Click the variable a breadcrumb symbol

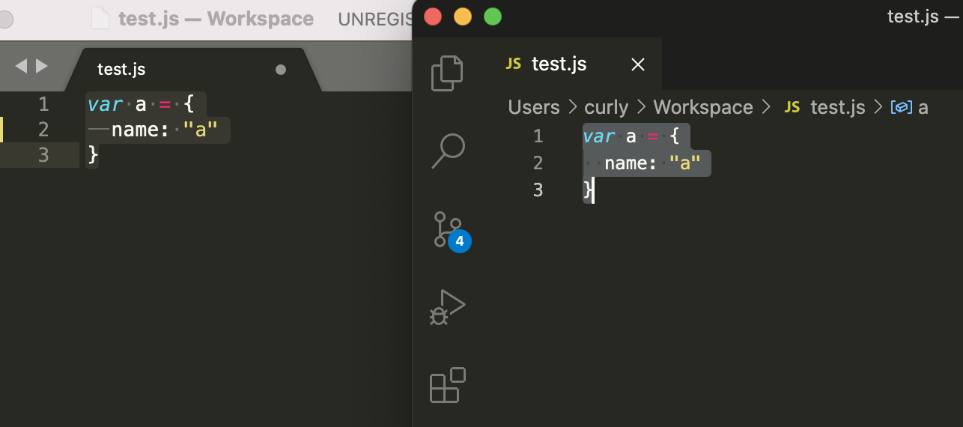pos(909,107)
